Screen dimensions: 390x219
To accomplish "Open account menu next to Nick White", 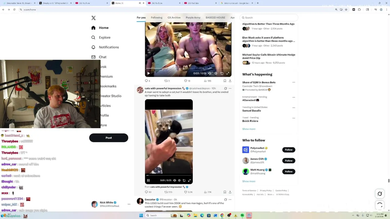I will click(129, 204).
